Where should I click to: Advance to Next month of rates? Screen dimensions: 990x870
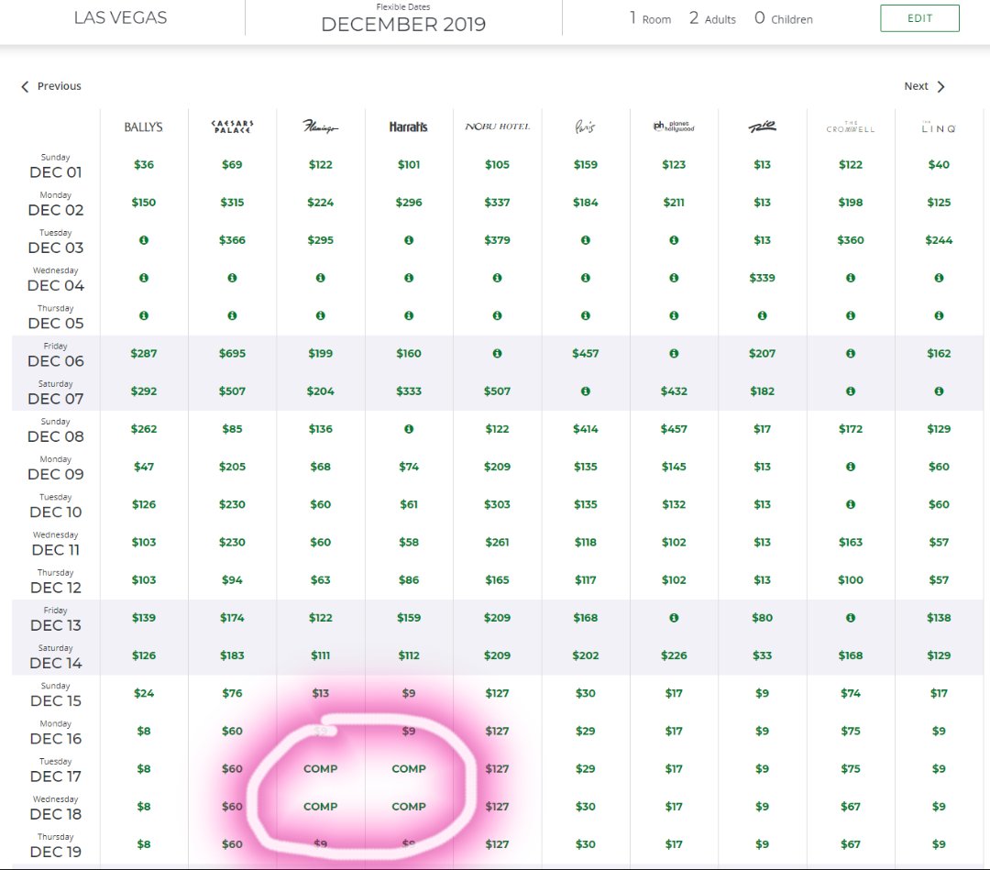click(924, 86)
